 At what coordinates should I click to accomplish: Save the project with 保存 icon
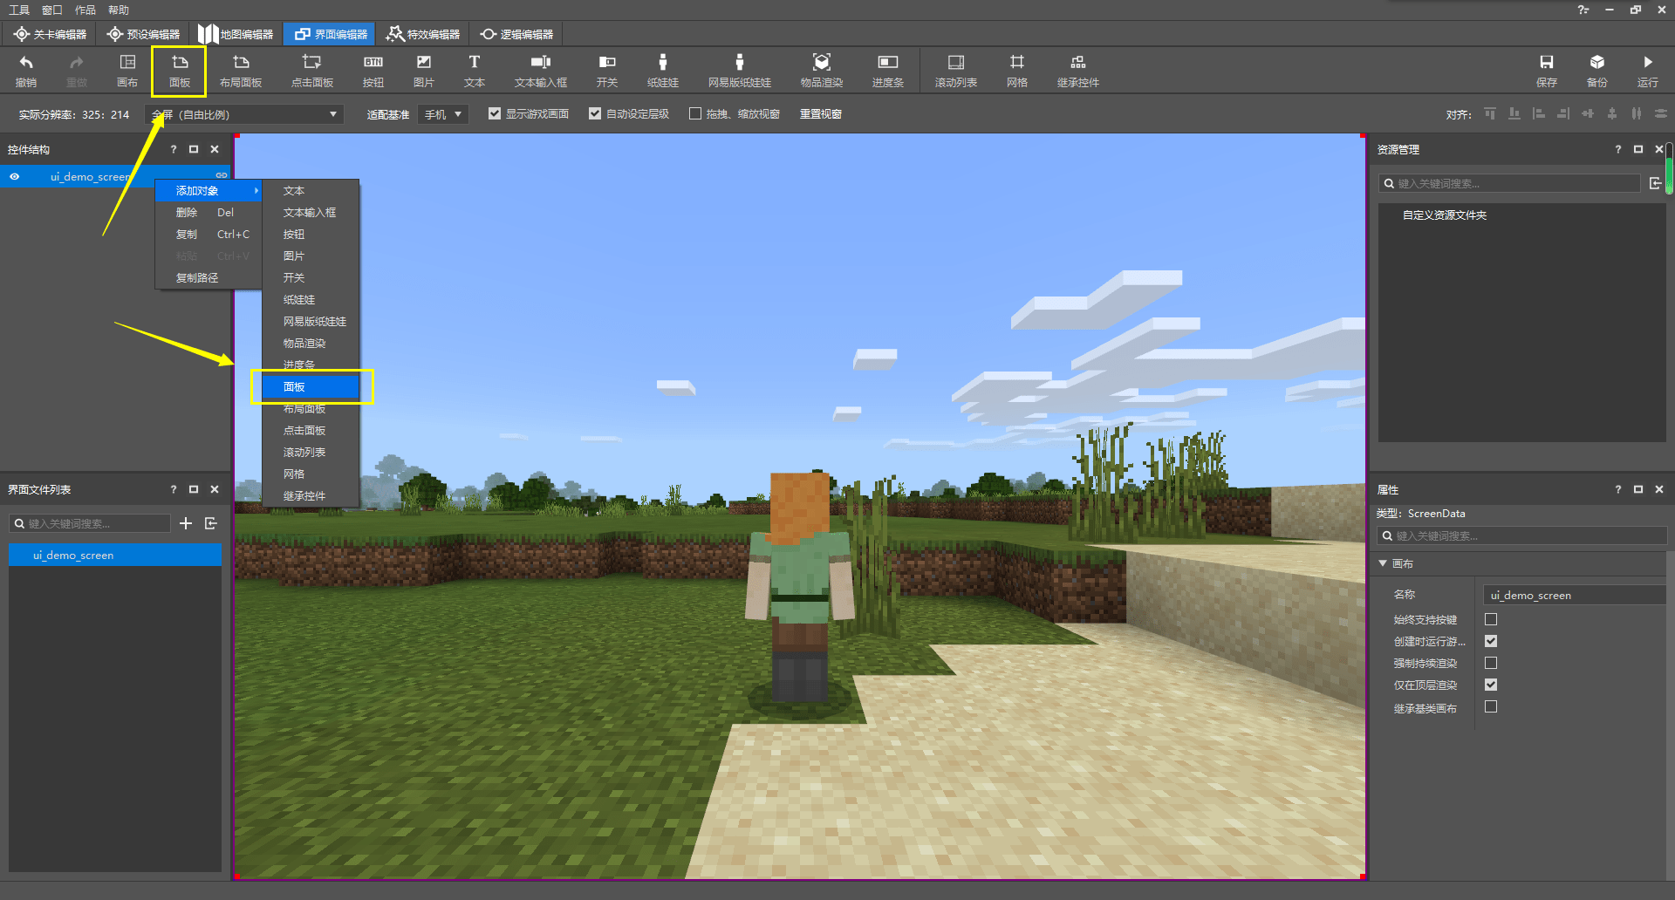[x=1546, y=71]
